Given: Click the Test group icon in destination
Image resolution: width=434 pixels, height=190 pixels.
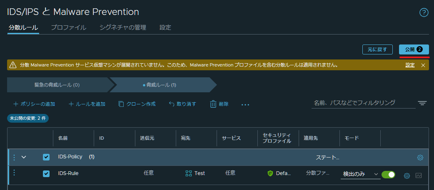Looking at the screenshot, I should pos(189,173).
